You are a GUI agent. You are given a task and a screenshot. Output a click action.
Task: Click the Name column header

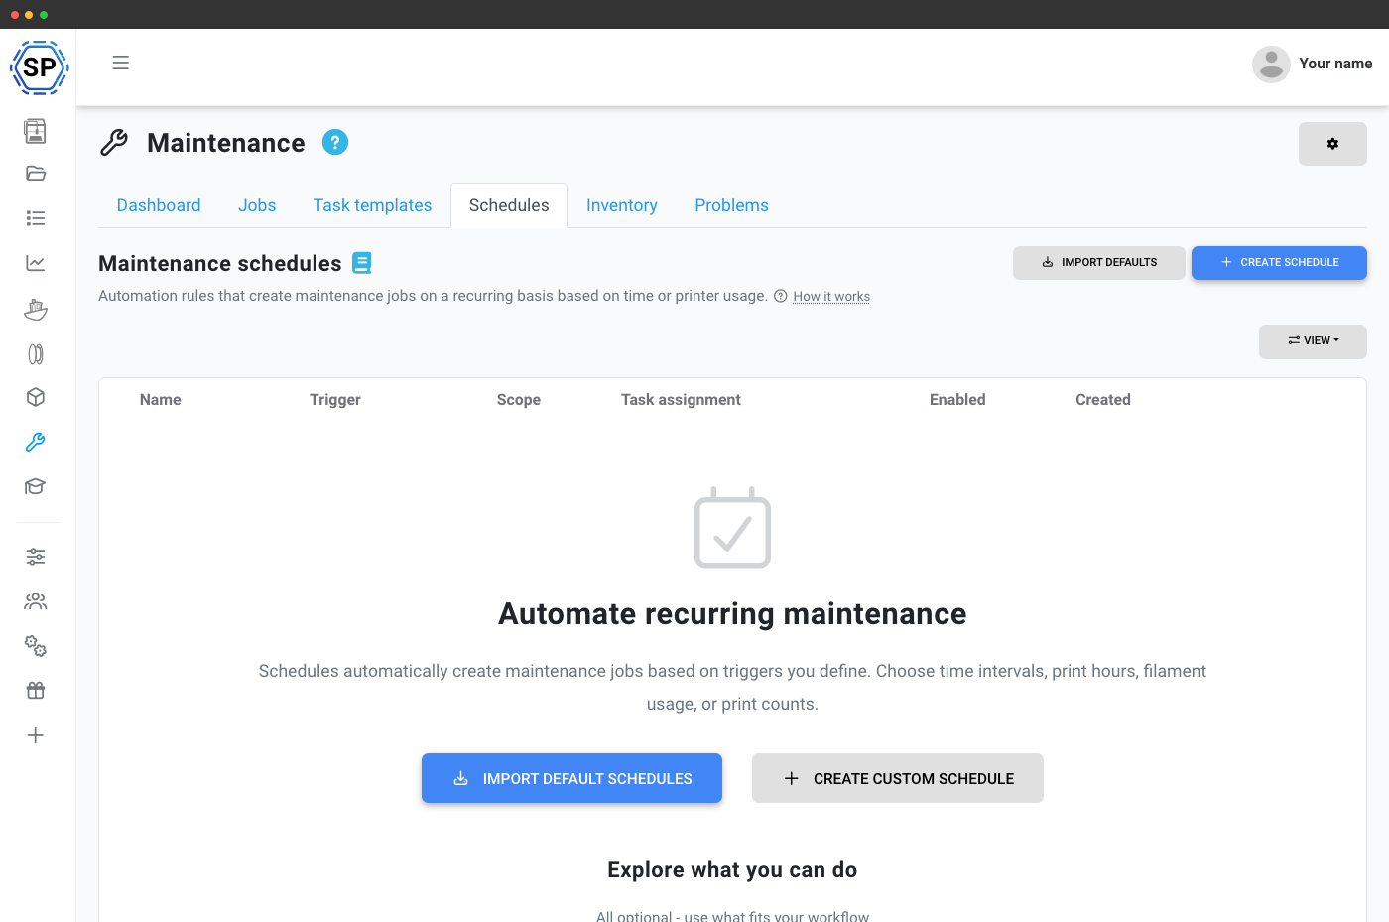pos(161,399)
